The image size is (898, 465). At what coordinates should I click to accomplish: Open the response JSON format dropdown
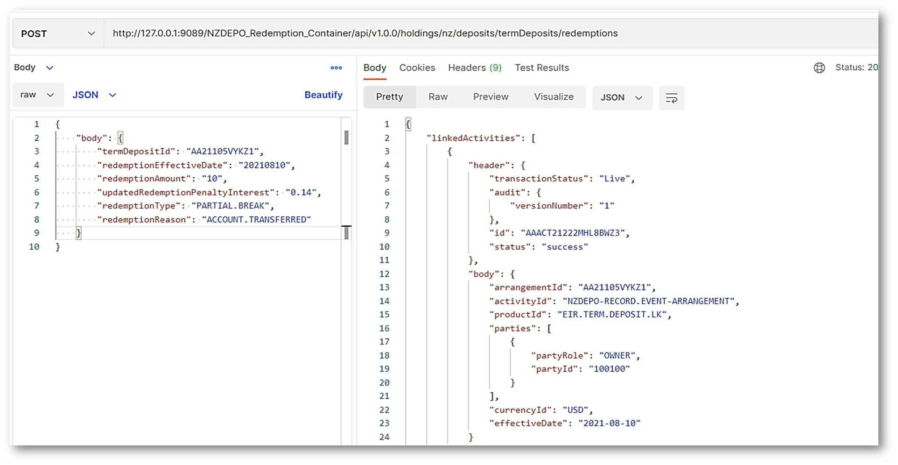pyautogui.click(x=622, y=98)
